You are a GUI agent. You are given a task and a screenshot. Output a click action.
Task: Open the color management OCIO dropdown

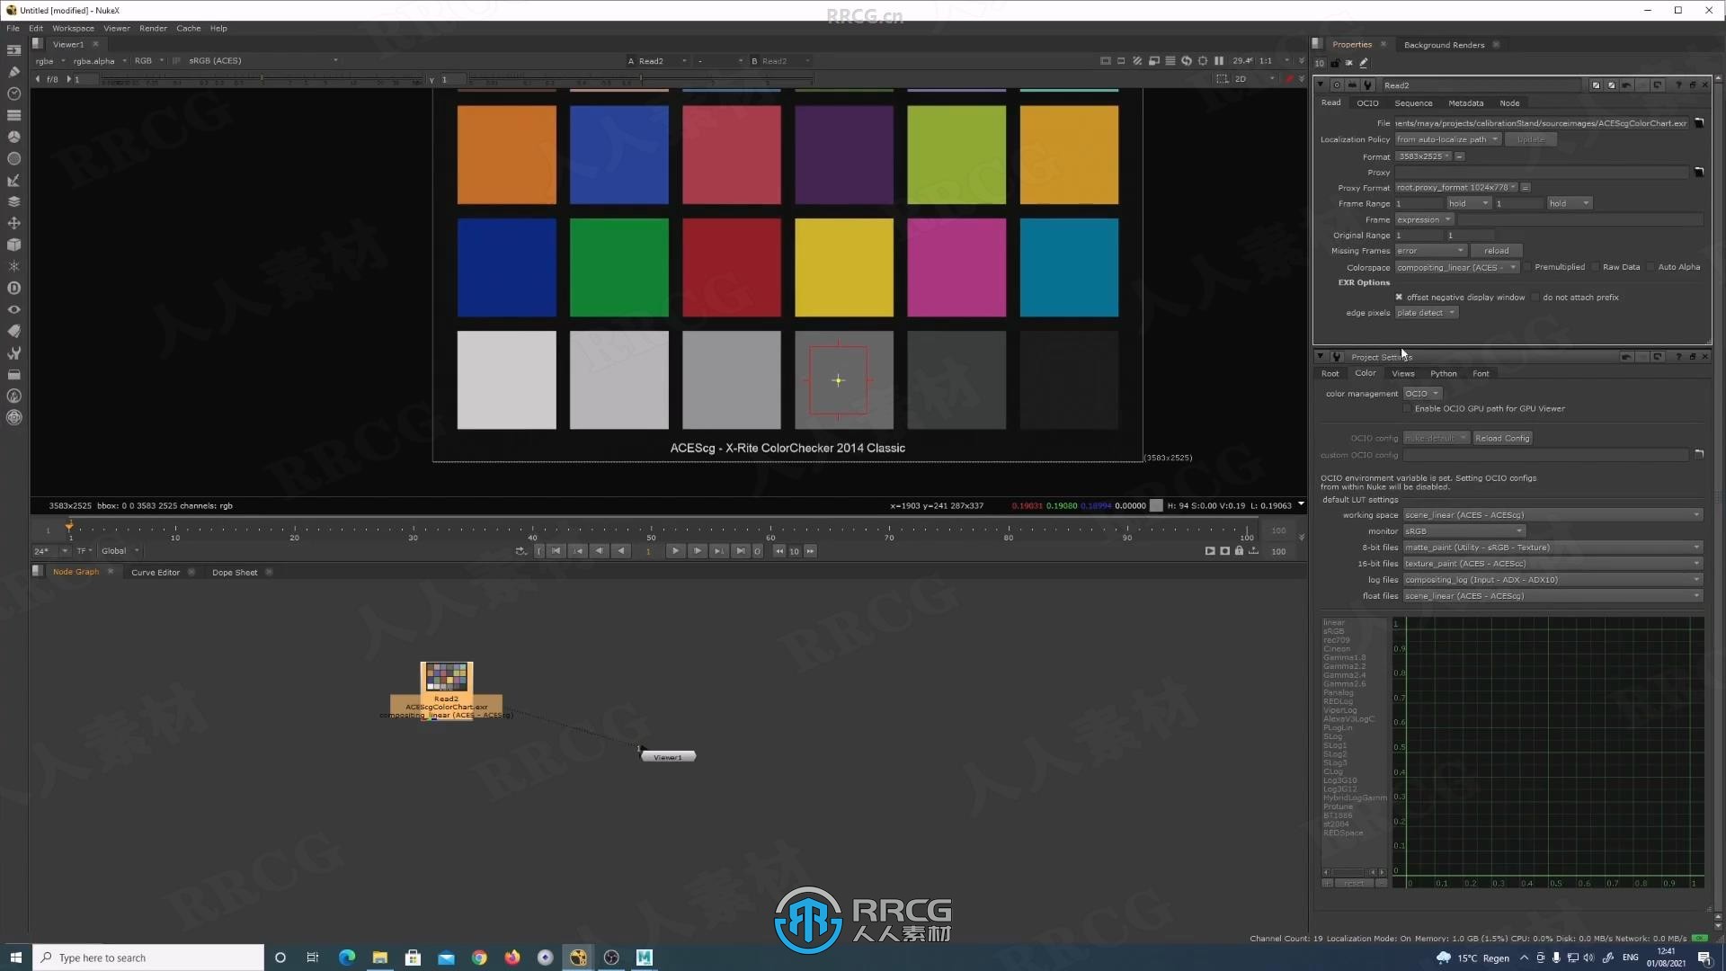[x=1423, y=394]
